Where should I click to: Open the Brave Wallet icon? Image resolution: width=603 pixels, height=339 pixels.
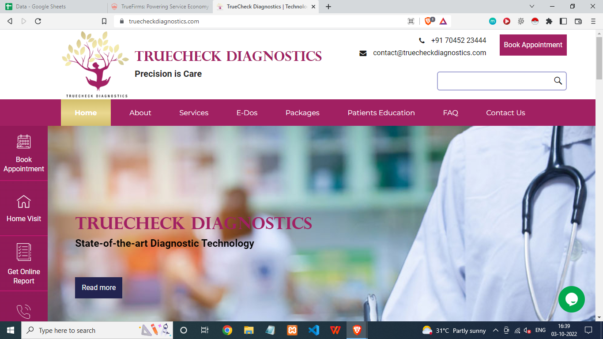tap(578, 21)
